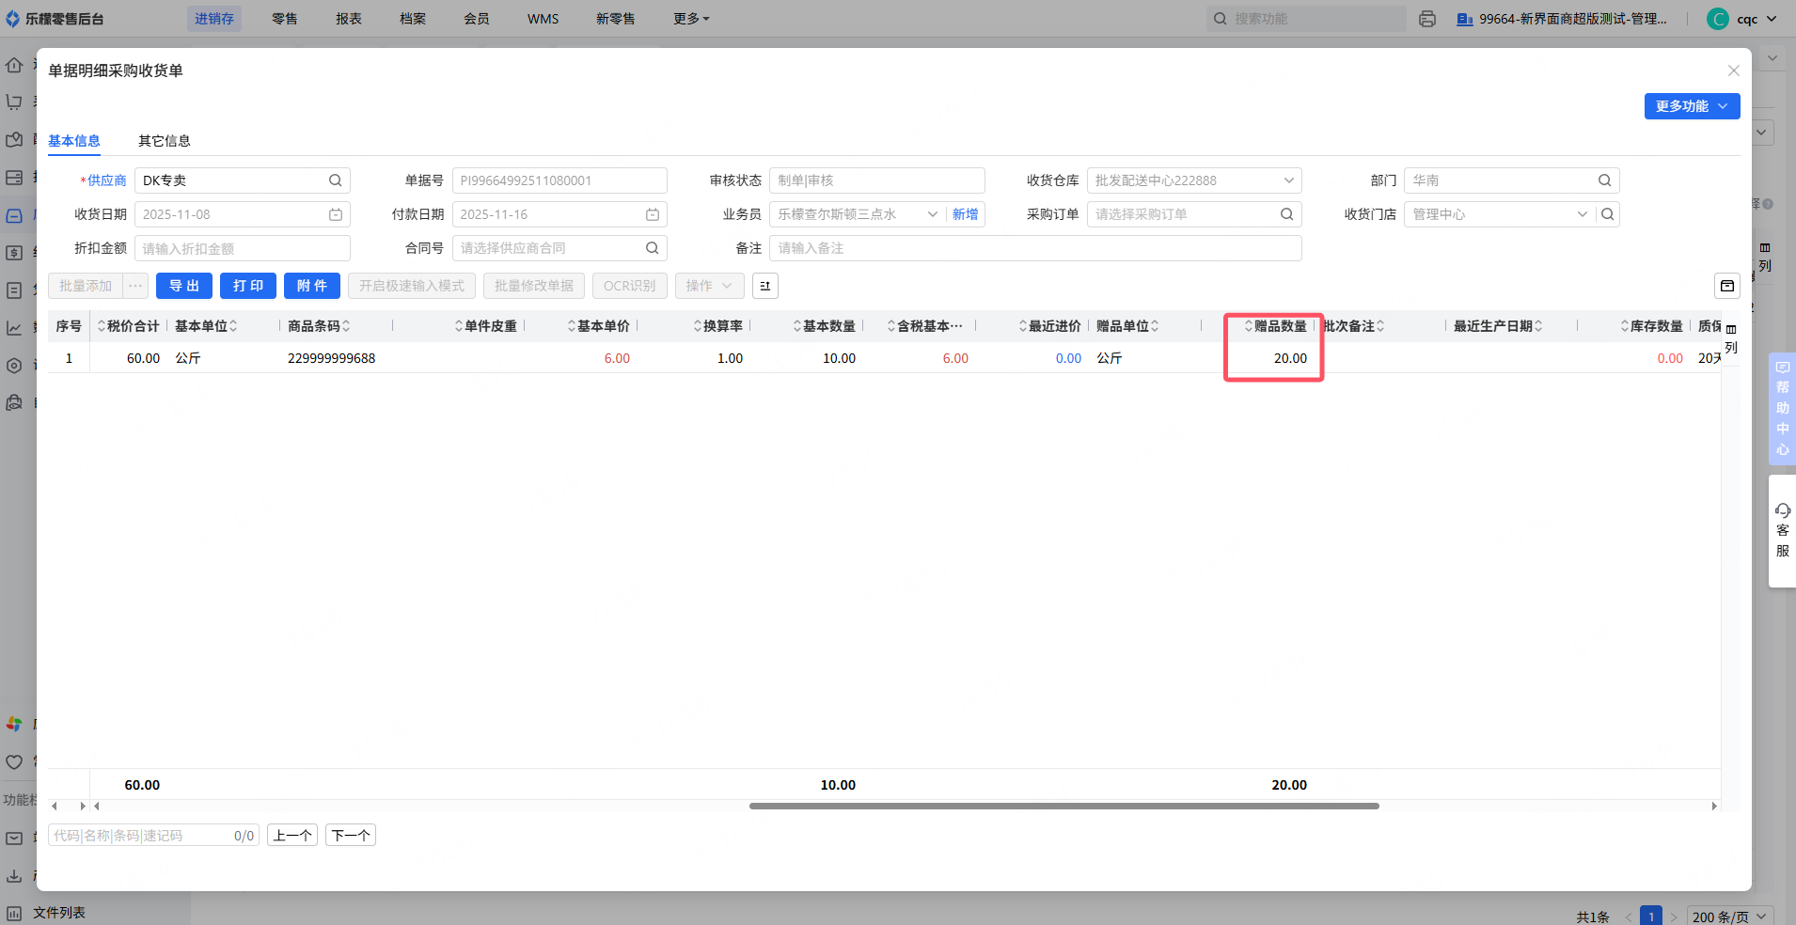Open the 新零售 top menu
The image size is (1796, 925).
616,19
